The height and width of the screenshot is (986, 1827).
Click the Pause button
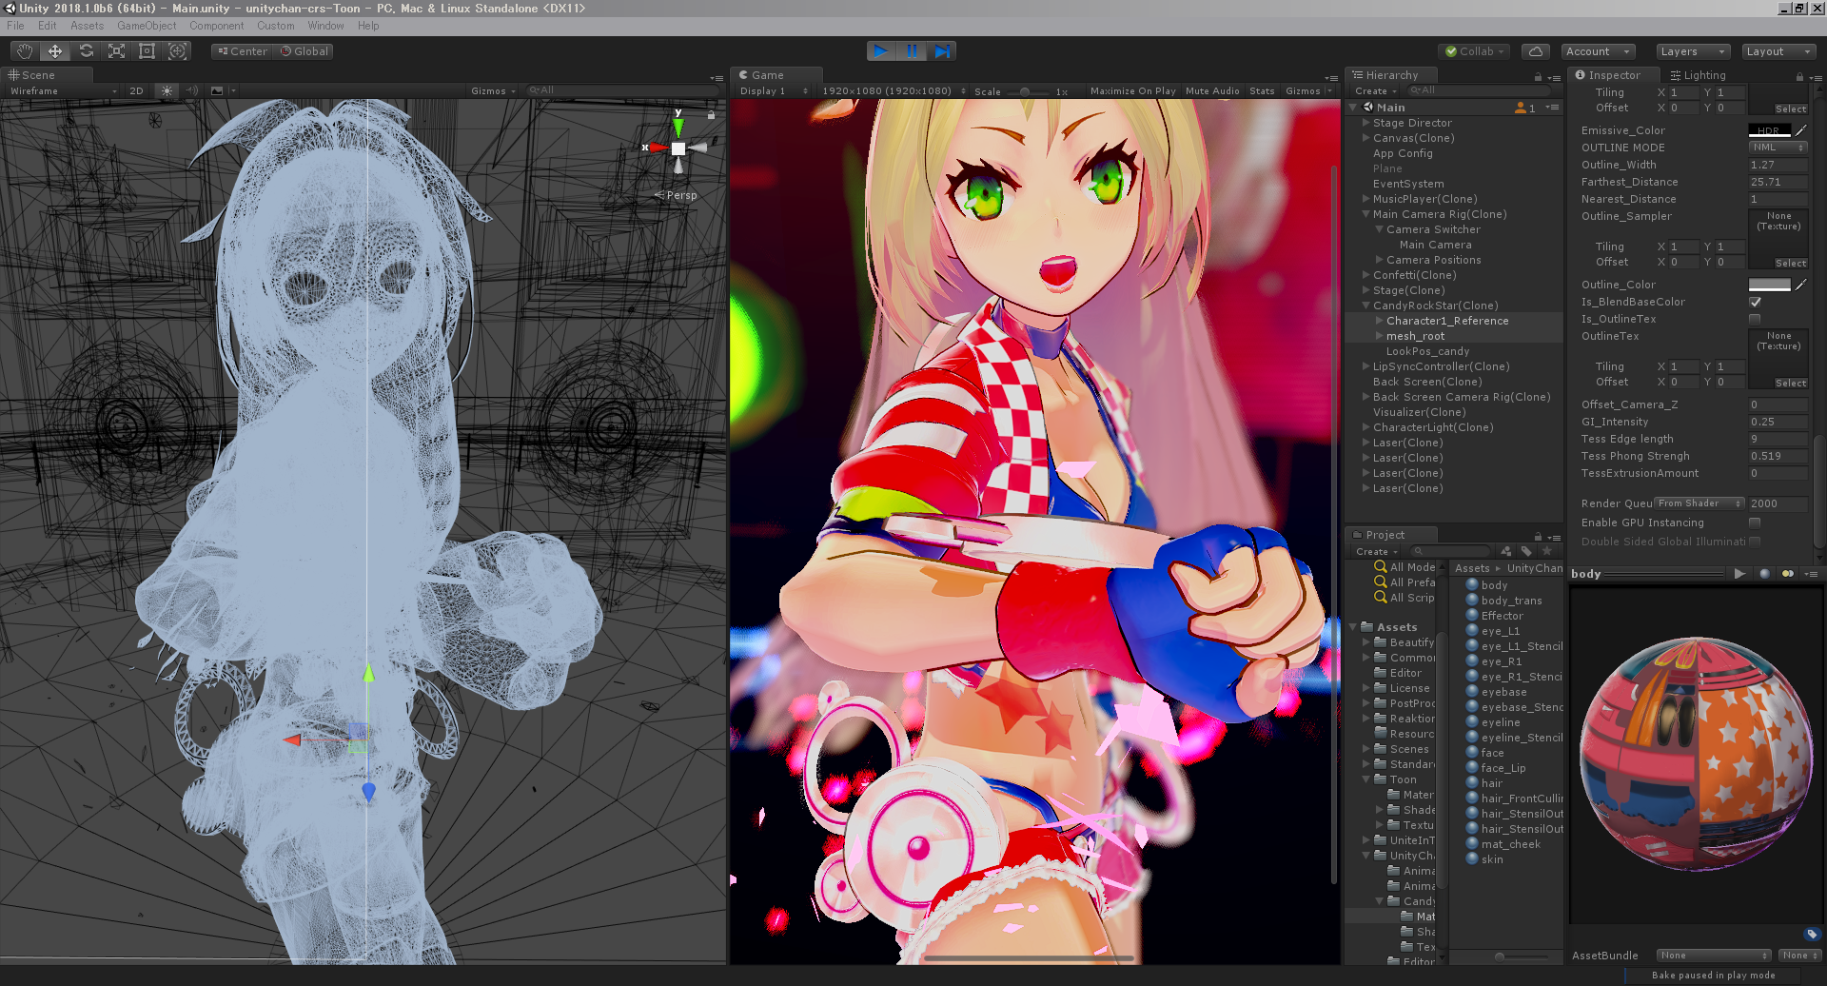click(912, 51)
